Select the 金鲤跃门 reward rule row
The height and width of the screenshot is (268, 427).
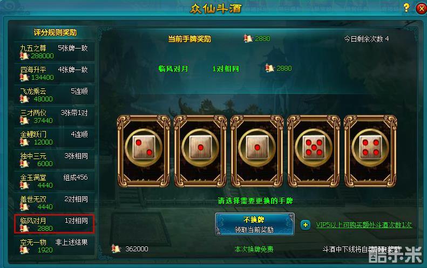click(54, 138)
